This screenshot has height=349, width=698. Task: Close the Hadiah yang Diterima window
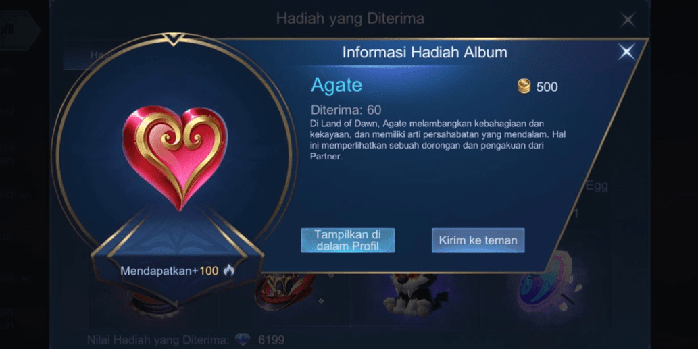tap(628, 20)
